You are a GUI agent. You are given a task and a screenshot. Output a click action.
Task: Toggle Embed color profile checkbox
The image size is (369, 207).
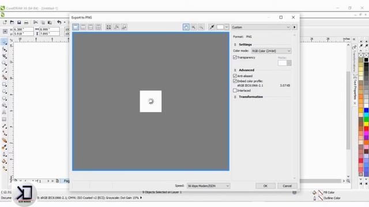click(x=235, y=81)
